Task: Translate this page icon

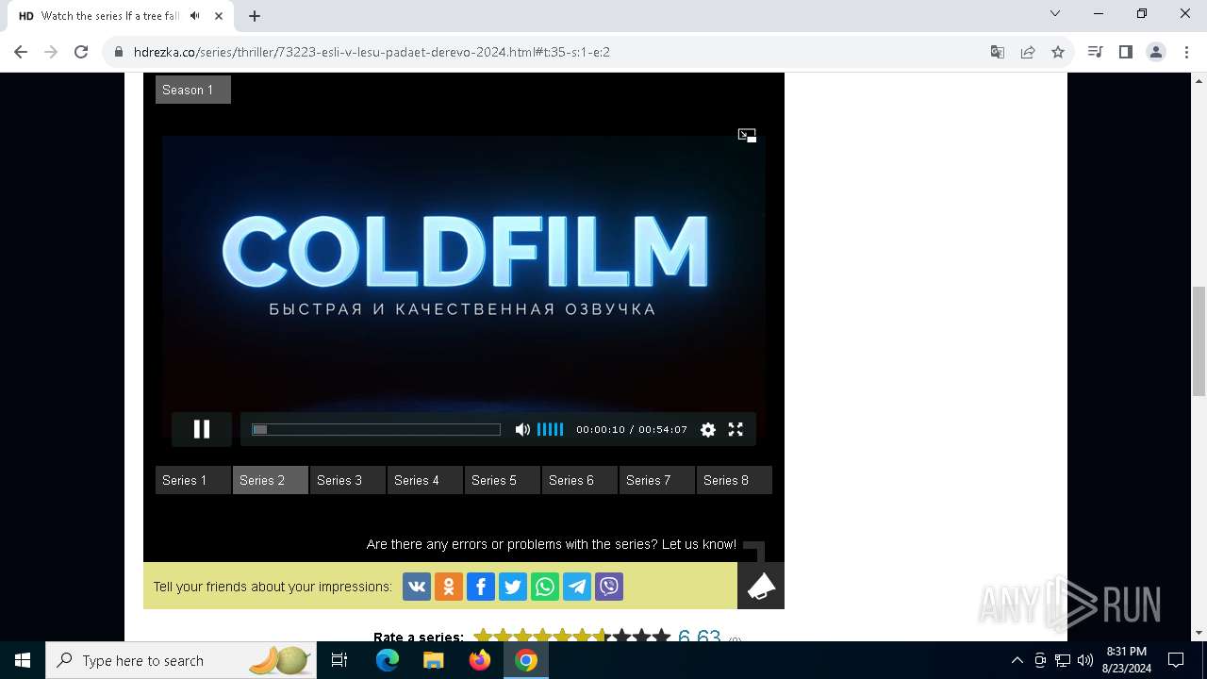Action: point(998,52)
